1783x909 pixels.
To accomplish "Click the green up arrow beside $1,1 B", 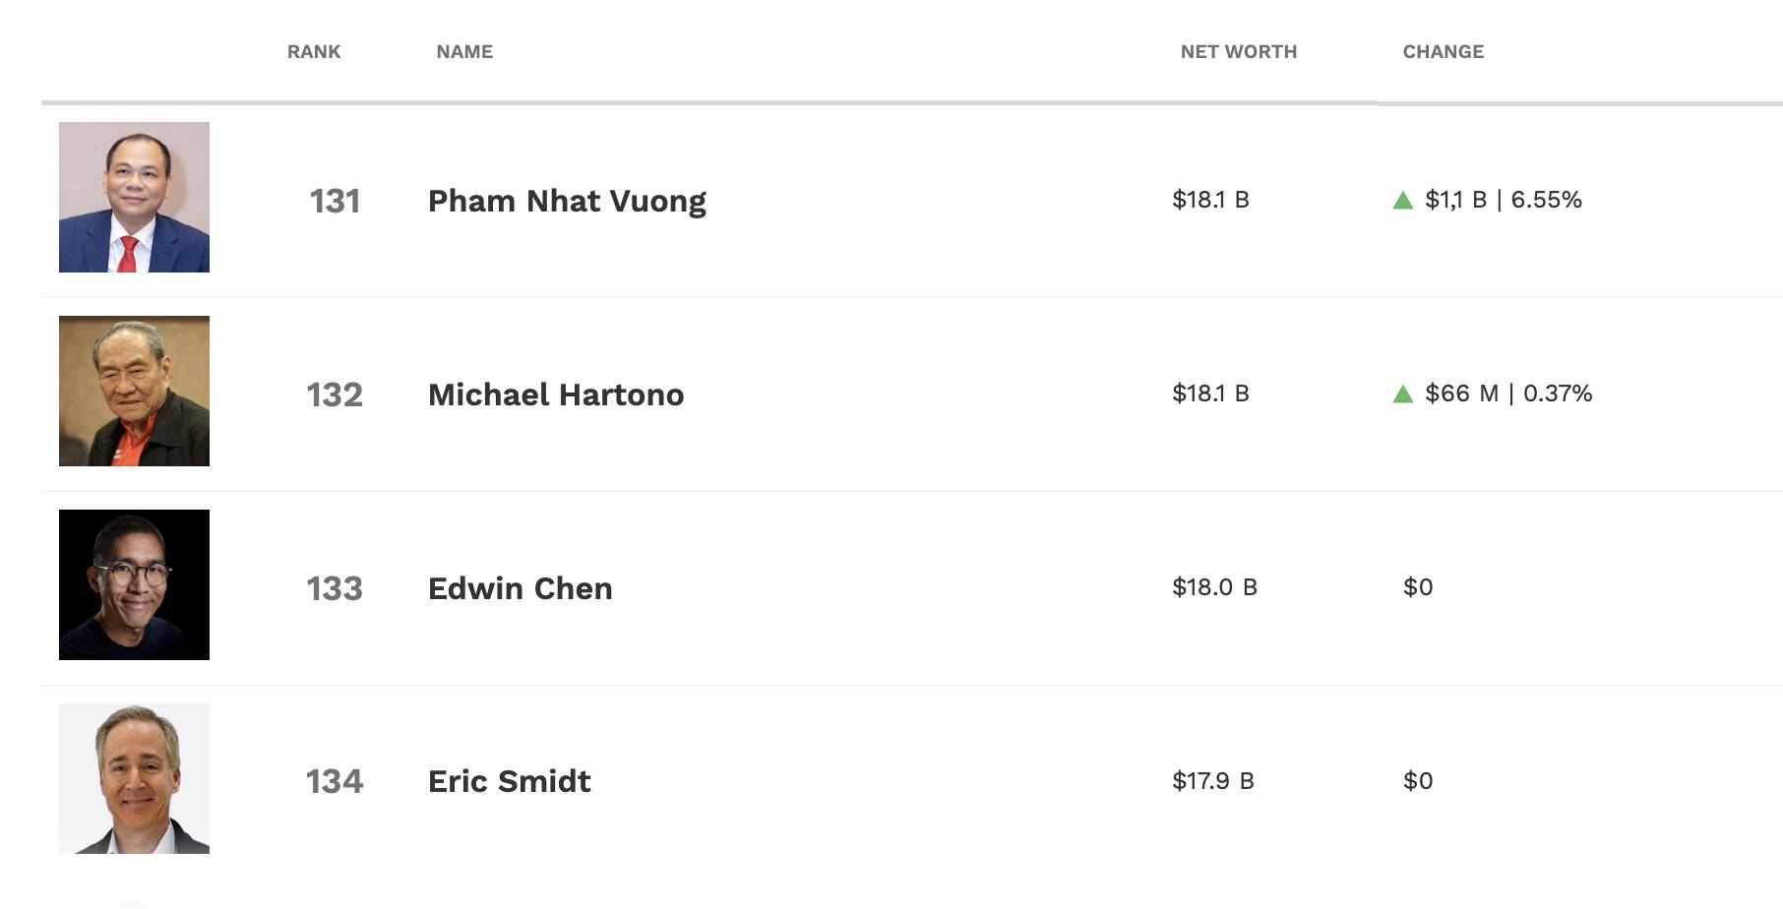I will pos(1403,201).
